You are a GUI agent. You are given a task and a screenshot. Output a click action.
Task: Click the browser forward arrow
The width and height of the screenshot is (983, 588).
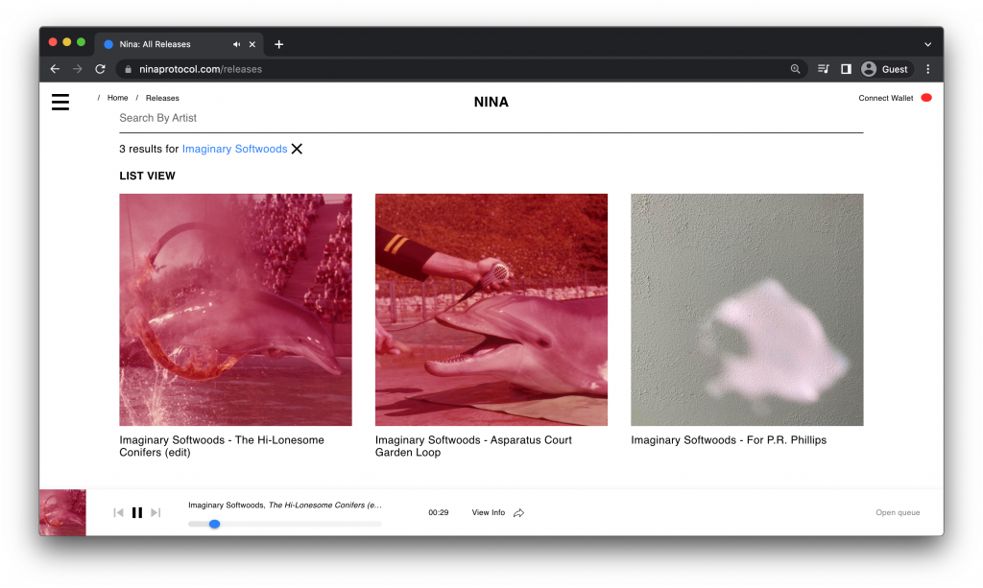(x=78, y=69)
